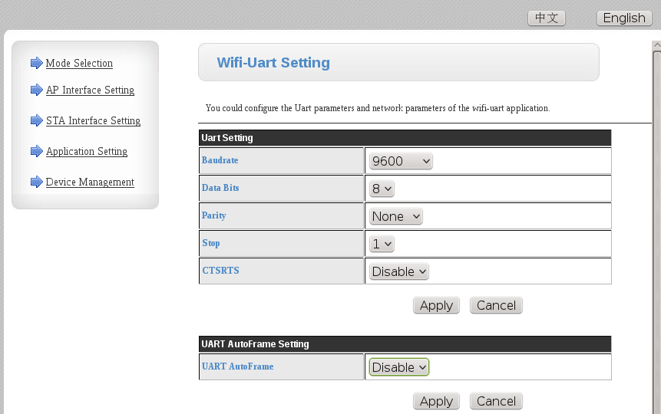Open the Stop bits dropdown

click(382, 244)
